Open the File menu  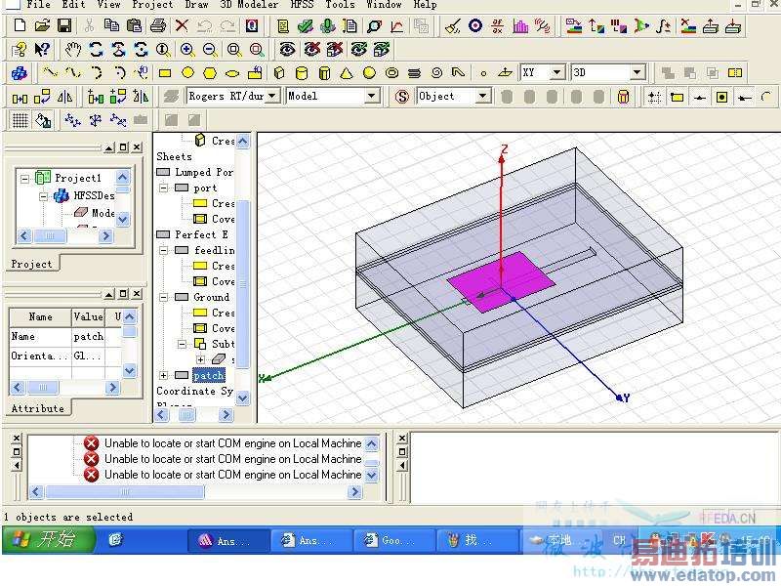[38, 5]
